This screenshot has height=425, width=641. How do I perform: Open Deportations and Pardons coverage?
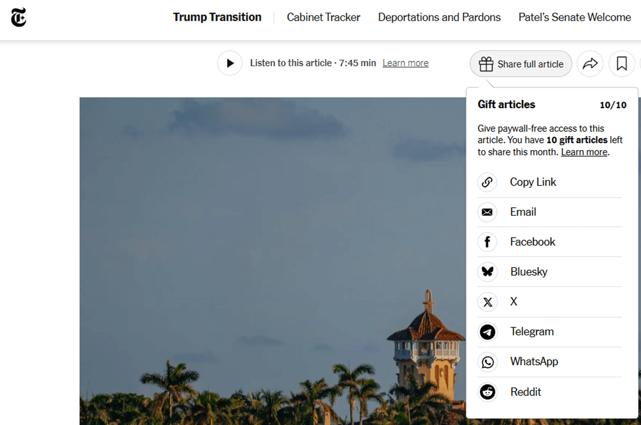click(439, 17)
